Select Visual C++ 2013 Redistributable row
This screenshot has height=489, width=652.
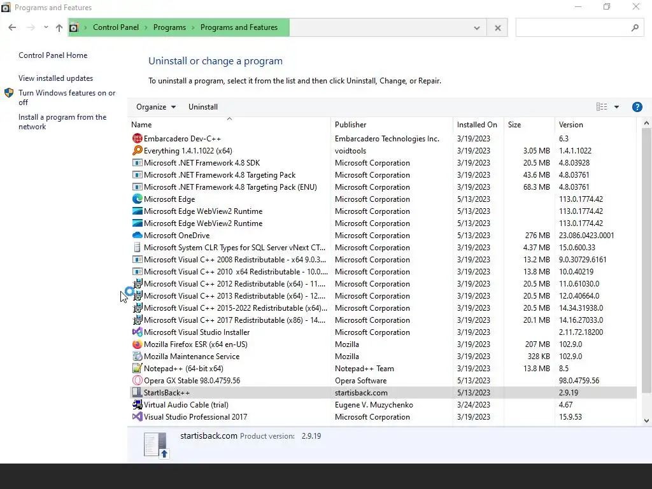coord(383,295)
